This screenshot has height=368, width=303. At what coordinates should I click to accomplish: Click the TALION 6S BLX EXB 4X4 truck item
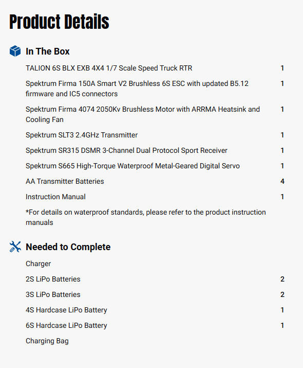click(109, 68)
